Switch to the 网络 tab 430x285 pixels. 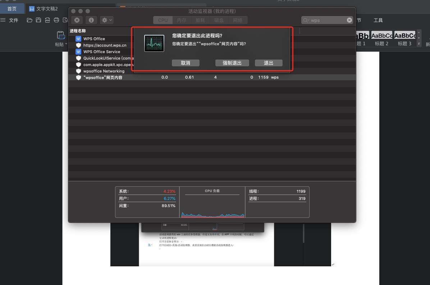(x=238, y=20)
